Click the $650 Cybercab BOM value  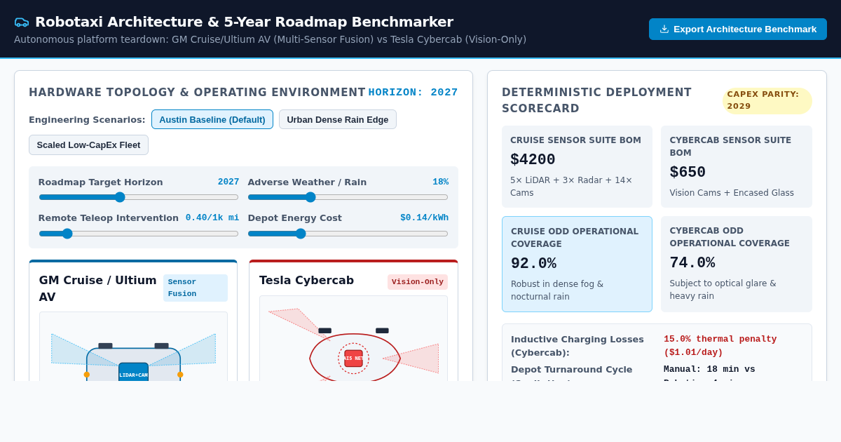pyautogui.click(x=688, y=173)
